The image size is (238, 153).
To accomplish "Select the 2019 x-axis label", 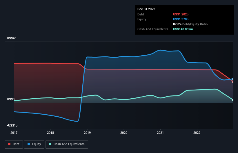I will (87, 133).
